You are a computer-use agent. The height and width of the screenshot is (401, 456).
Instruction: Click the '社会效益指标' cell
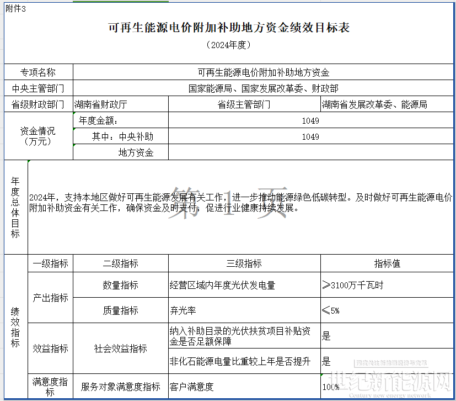[x=121, y=349]
